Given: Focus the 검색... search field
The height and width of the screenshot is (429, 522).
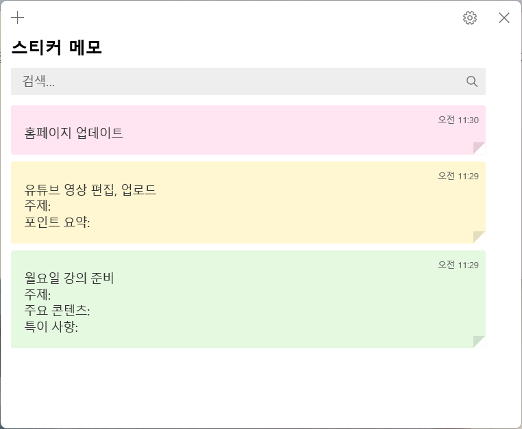Looking at the screenshot, I should pos(248,81).
